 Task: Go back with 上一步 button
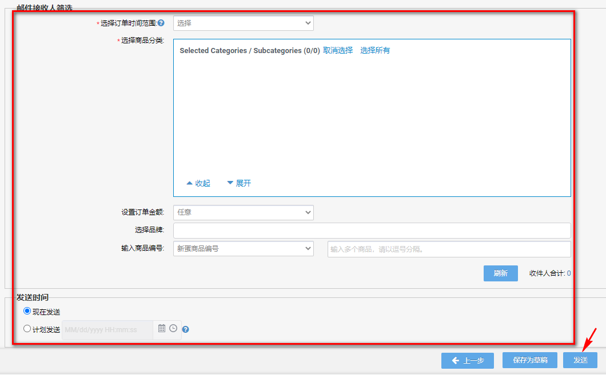468,360
